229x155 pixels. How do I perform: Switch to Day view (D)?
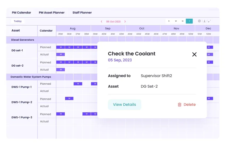pyautogui.click(x=169, y=21)
